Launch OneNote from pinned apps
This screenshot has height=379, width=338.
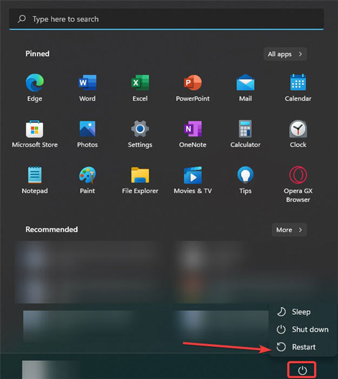tap(193, 134)
